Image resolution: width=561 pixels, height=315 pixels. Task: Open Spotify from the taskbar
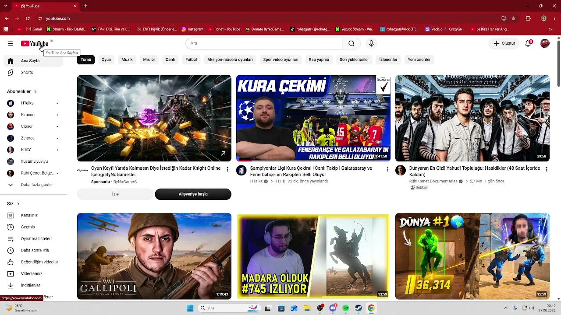[x=345, y=308]
